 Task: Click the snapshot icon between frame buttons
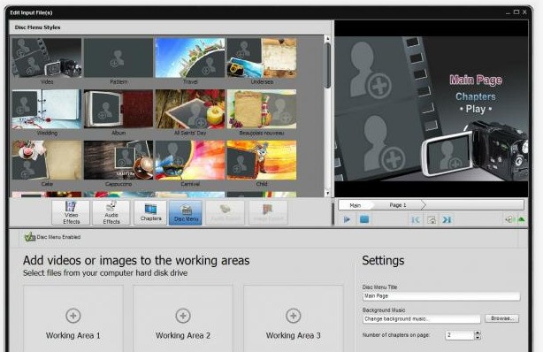tap(432, 219)
